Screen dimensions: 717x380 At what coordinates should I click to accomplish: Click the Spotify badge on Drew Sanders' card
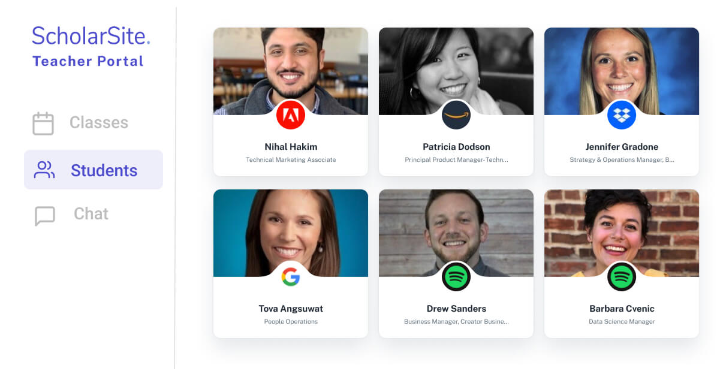coord(456,277)
